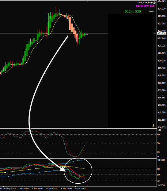This screenshot has height=191, width=167.
Task: Click the TMS_V19_MTF expert name label
Action: (145, 3)
